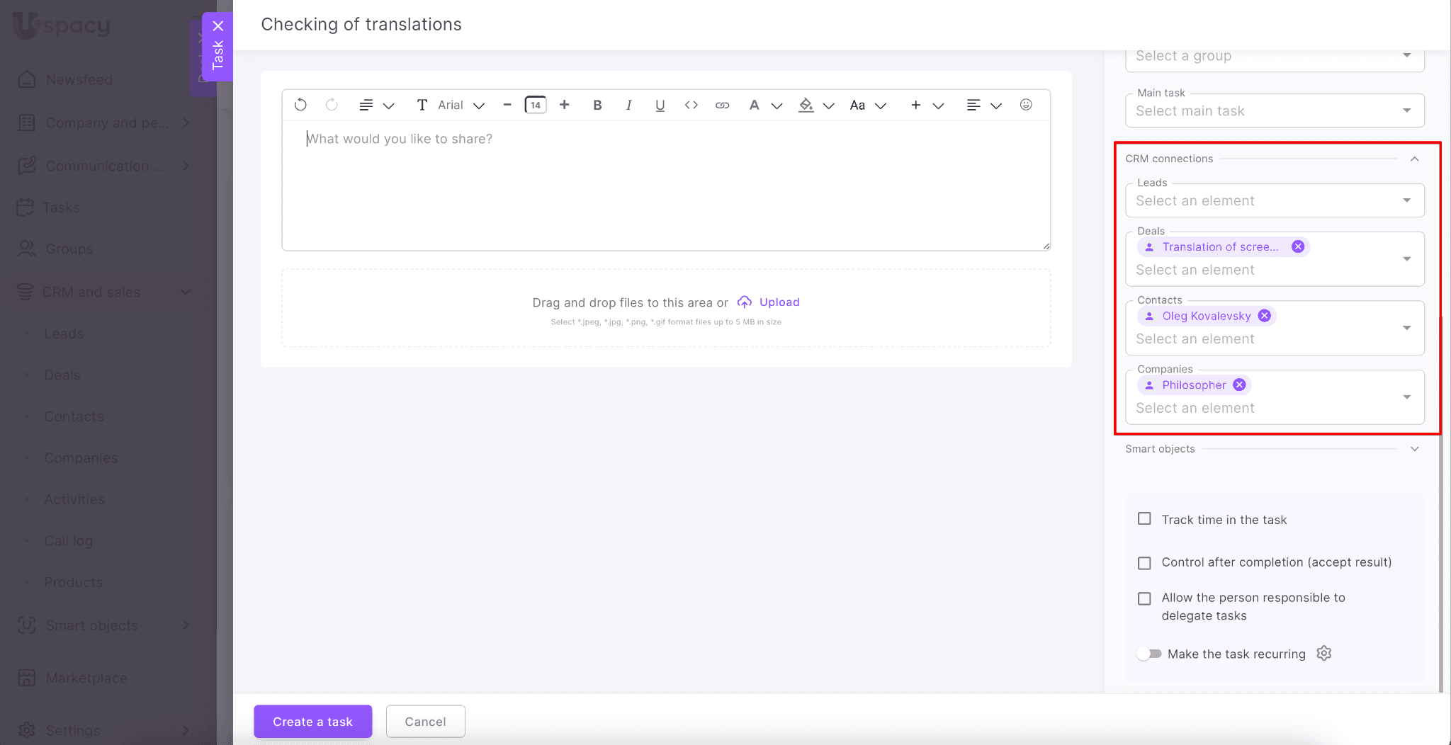
Task: Open the emoji picker smiley icon
Action: (x=1025, y=105)
